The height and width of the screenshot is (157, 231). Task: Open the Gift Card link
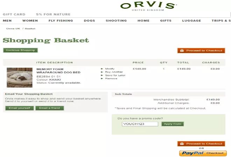click(x=14, y=14)
